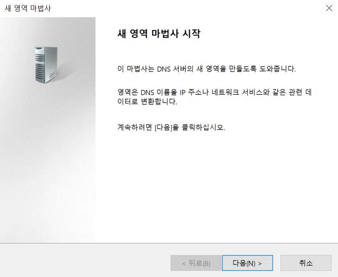338x277 pixels.
Task: Click the 도와줍니다 word ending the first sentence
Action: tap(277, 69)
